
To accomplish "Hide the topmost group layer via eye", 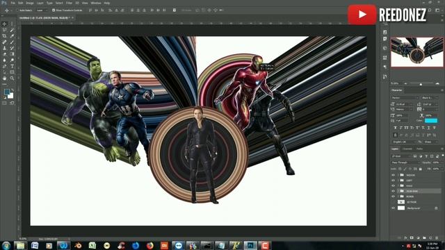I will pos(394,175).
